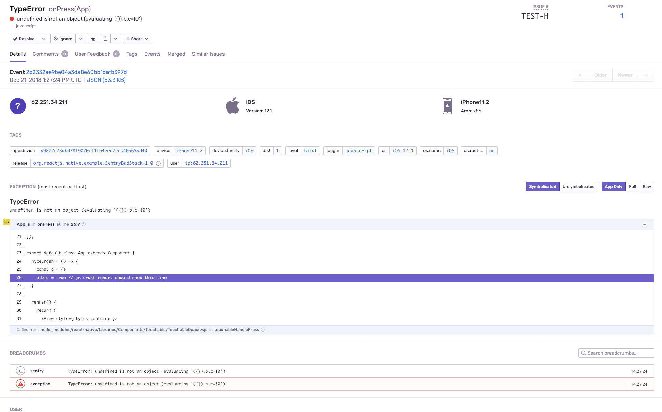Click help icon next to touchableHandlePress
Image resolution: width=662 pixels, height=412 pixels.
pyautogui.click(x=263, y=330)
